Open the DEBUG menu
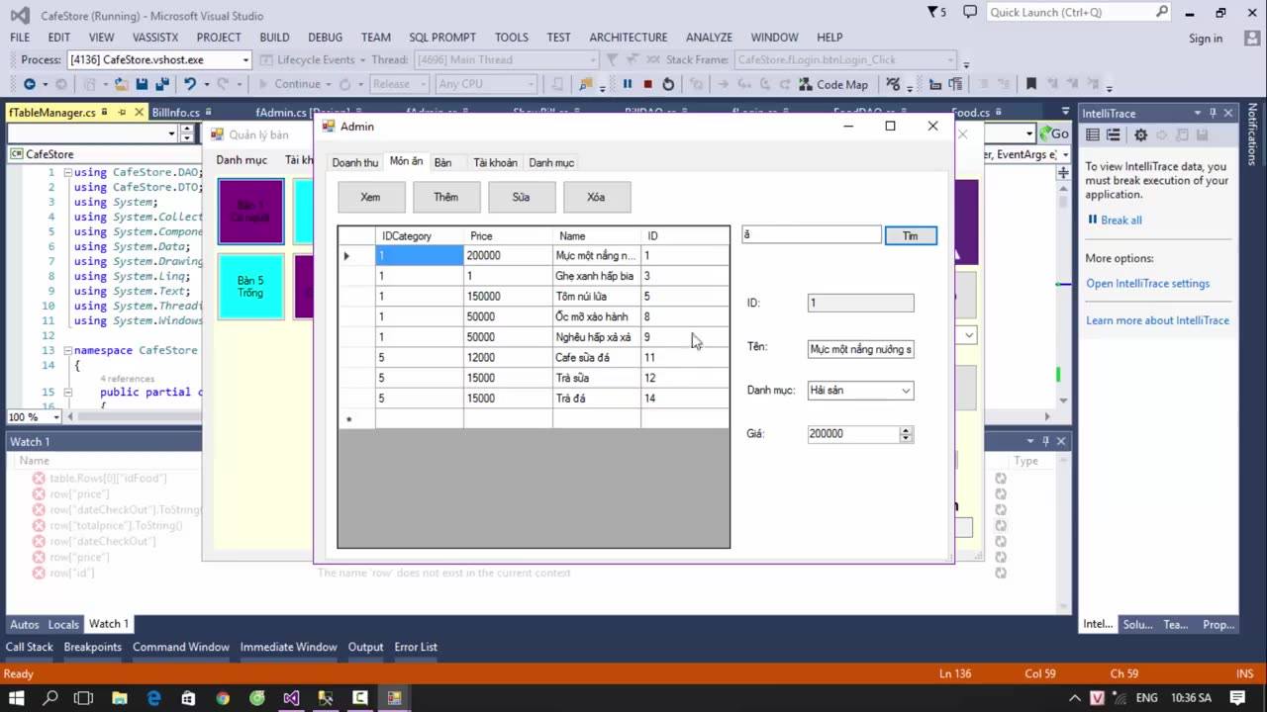The height and width of the screenshot is (712, 1267). pos(324,38)
